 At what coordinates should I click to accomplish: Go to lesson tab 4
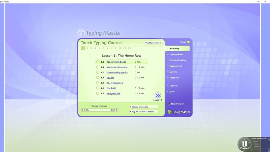coord(95,48)
